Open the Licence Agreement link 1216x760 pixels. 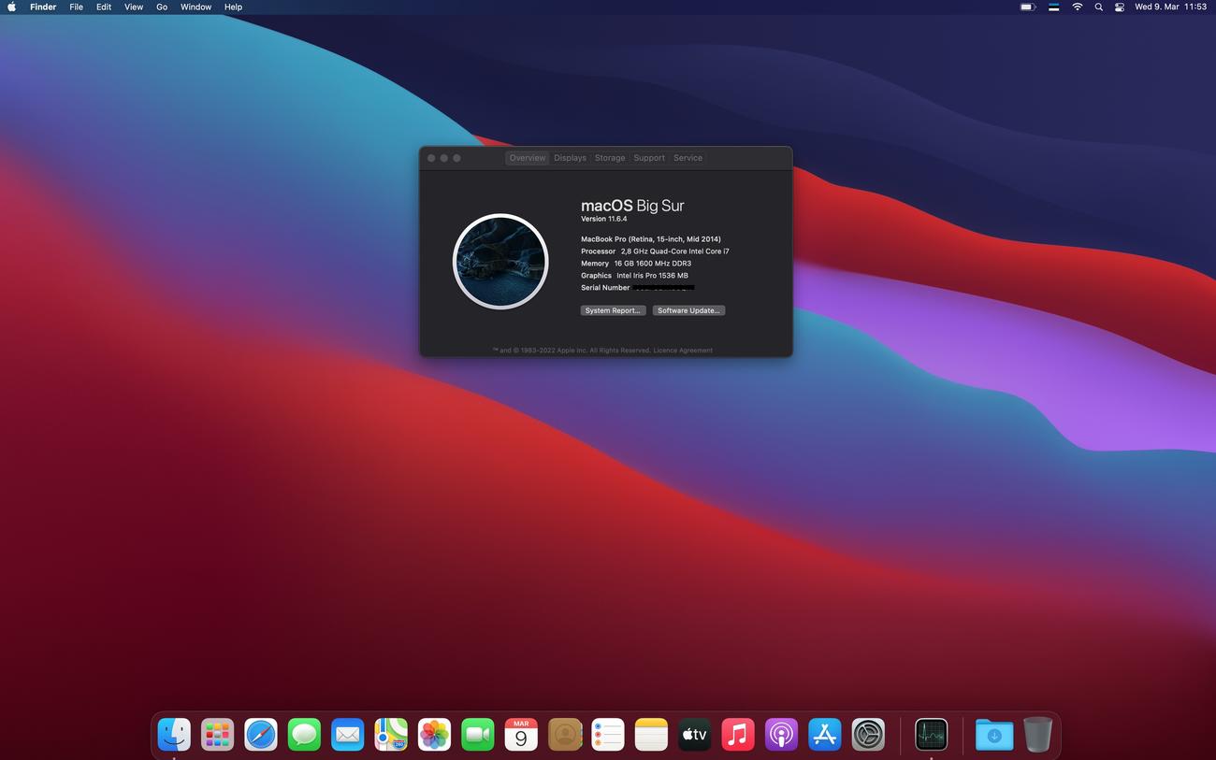tap(683, 351)
